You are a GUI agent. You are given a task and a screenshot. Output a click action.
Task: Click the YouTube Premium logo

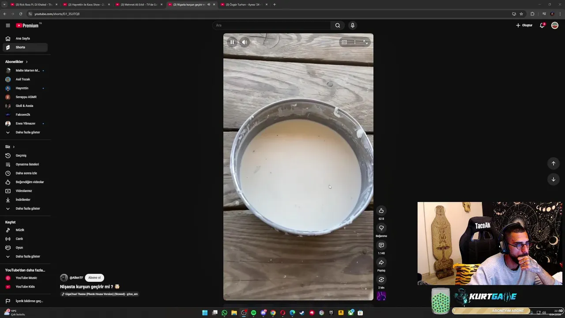click(28, 26)
